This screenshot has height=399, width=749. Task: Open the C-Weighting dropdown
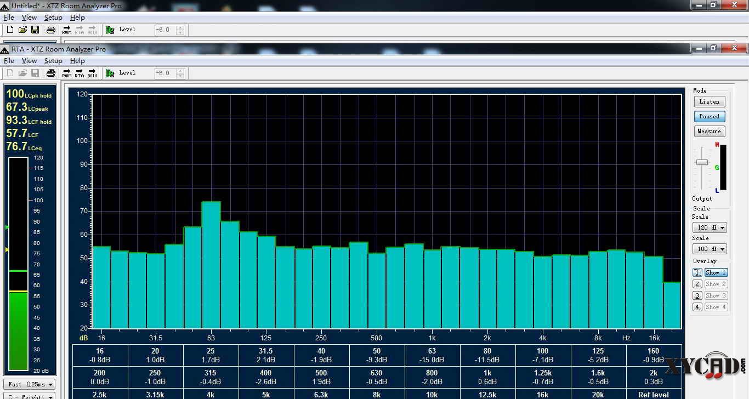(x=30, y=396)
